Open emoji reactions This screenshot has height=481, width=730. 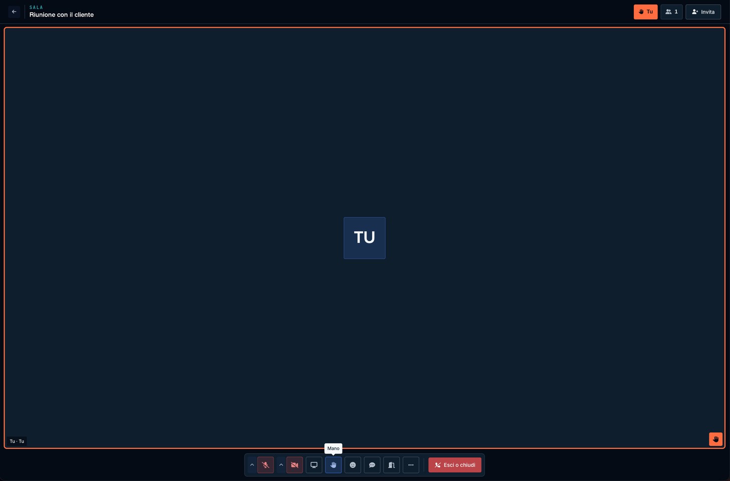point(352,465)
